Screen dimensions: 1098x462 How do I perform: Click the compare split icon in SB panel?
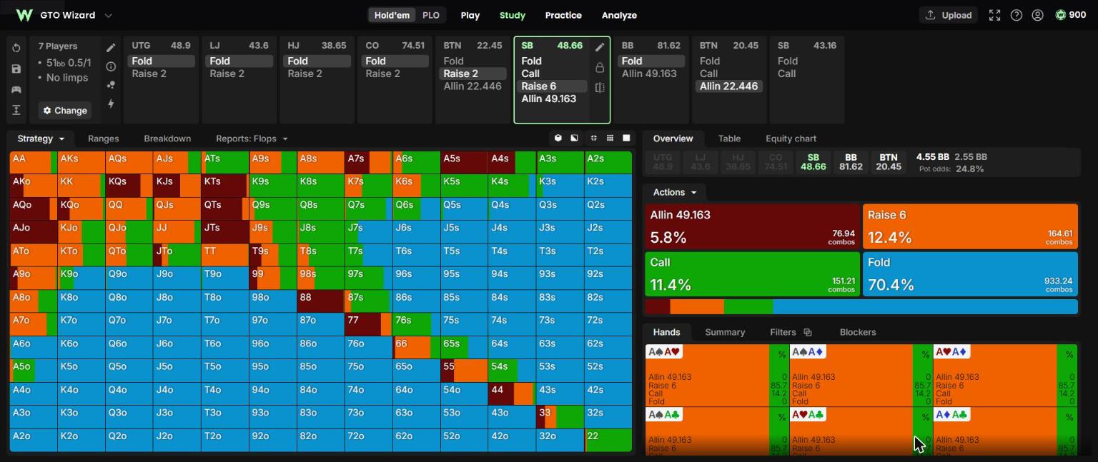[600, 88]
